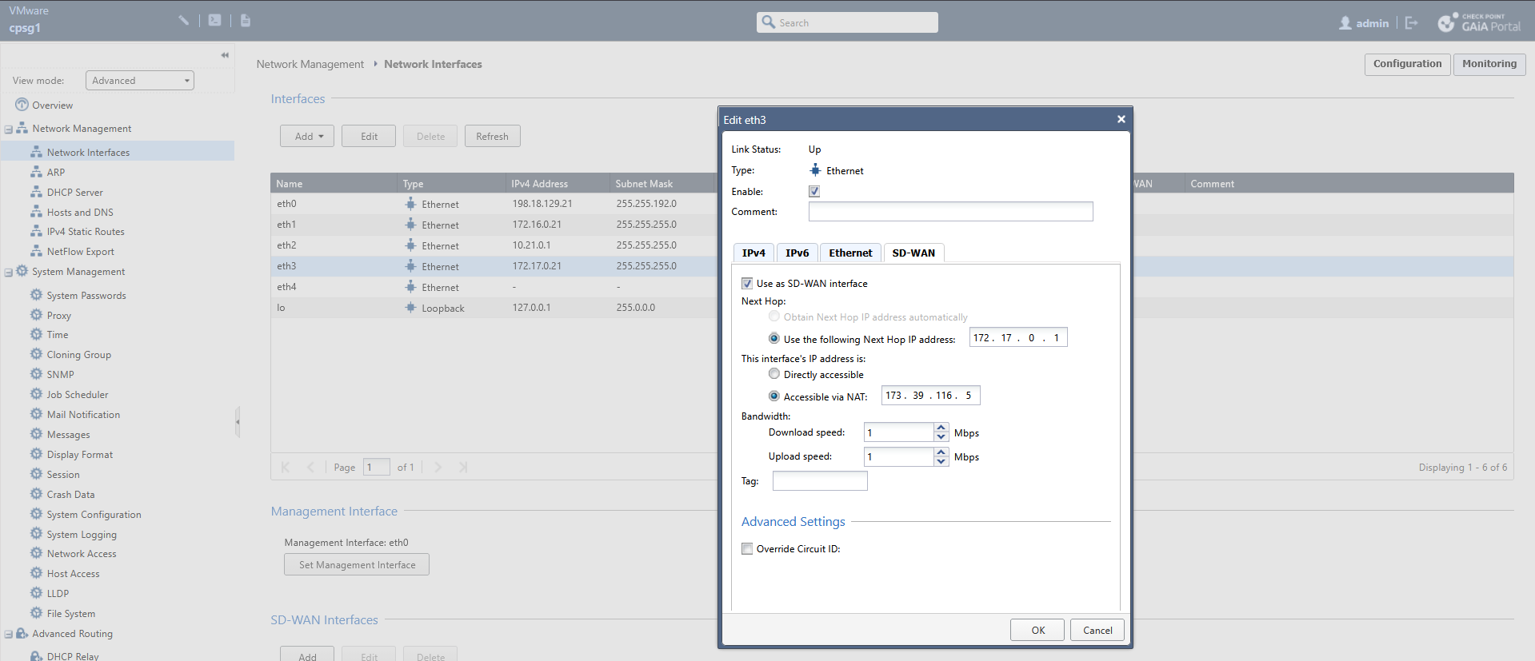The width and height of the screenshot is (1535, 661).
Task: Click the scratch pad document icon
Action: point(246,21)
